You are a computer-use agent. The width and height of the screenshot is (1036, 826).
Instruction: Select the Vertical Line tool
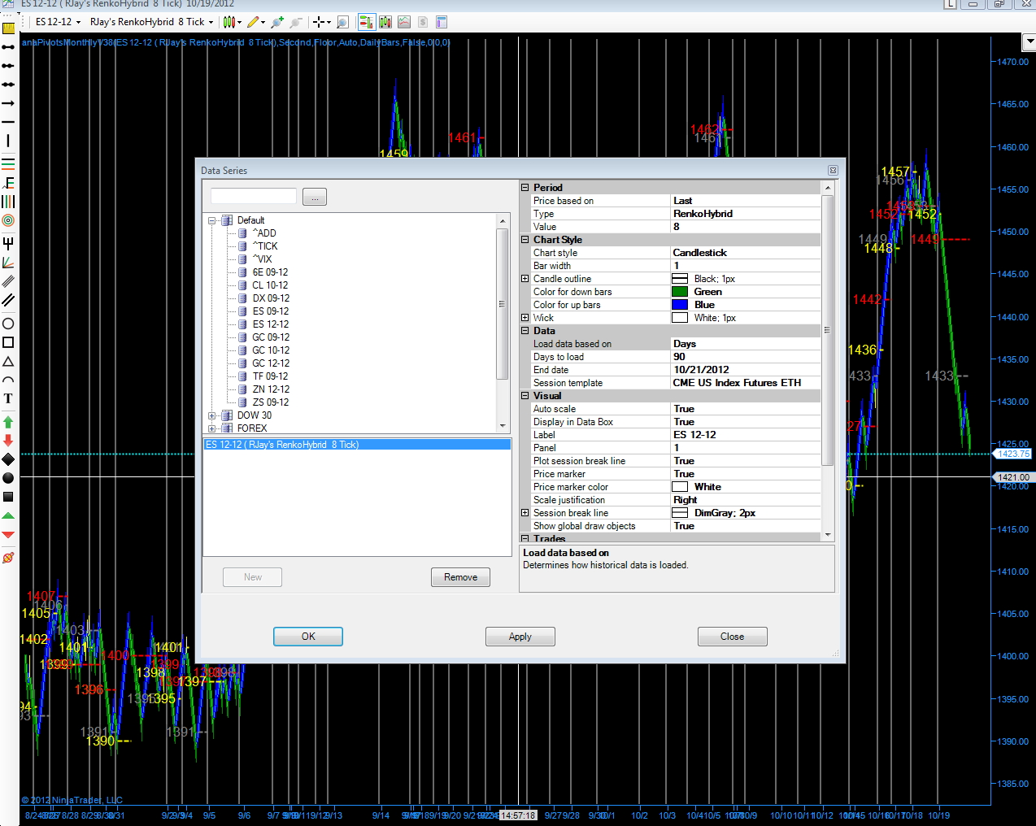[8, 141]
